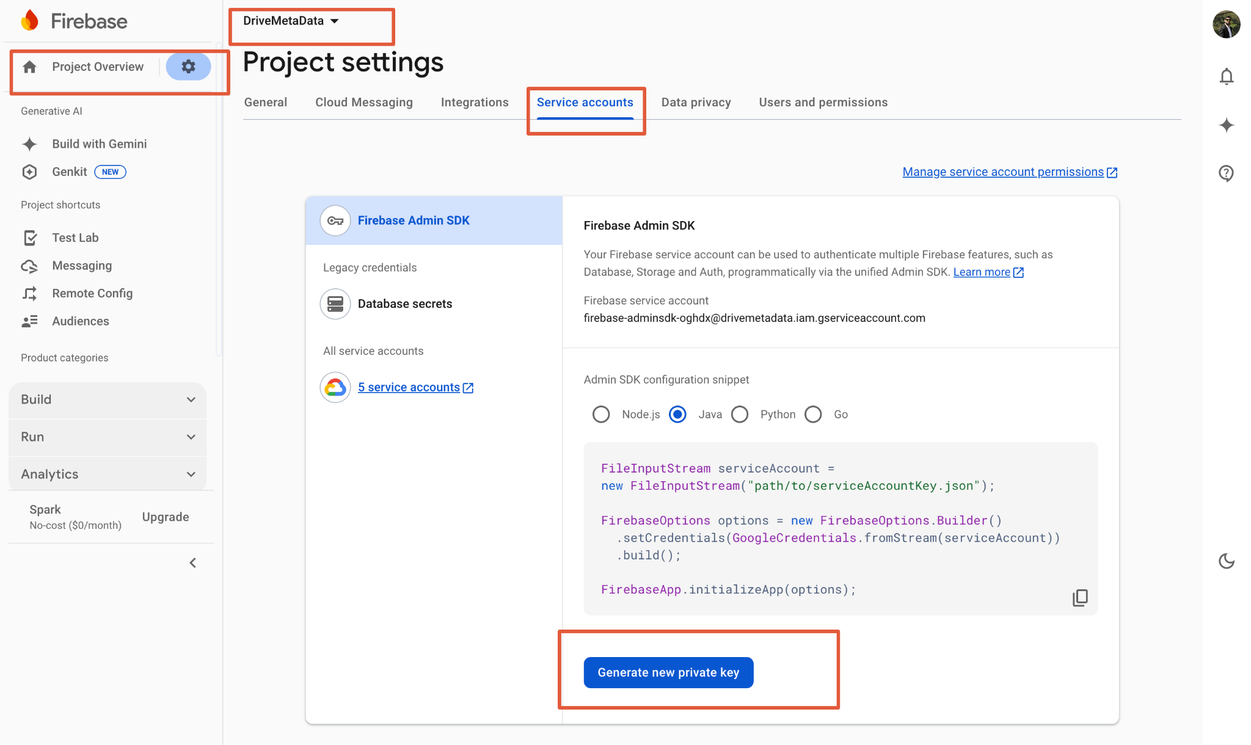Click the Project Overview home icon
The image size is (1251, 745).
pos(29,67)
